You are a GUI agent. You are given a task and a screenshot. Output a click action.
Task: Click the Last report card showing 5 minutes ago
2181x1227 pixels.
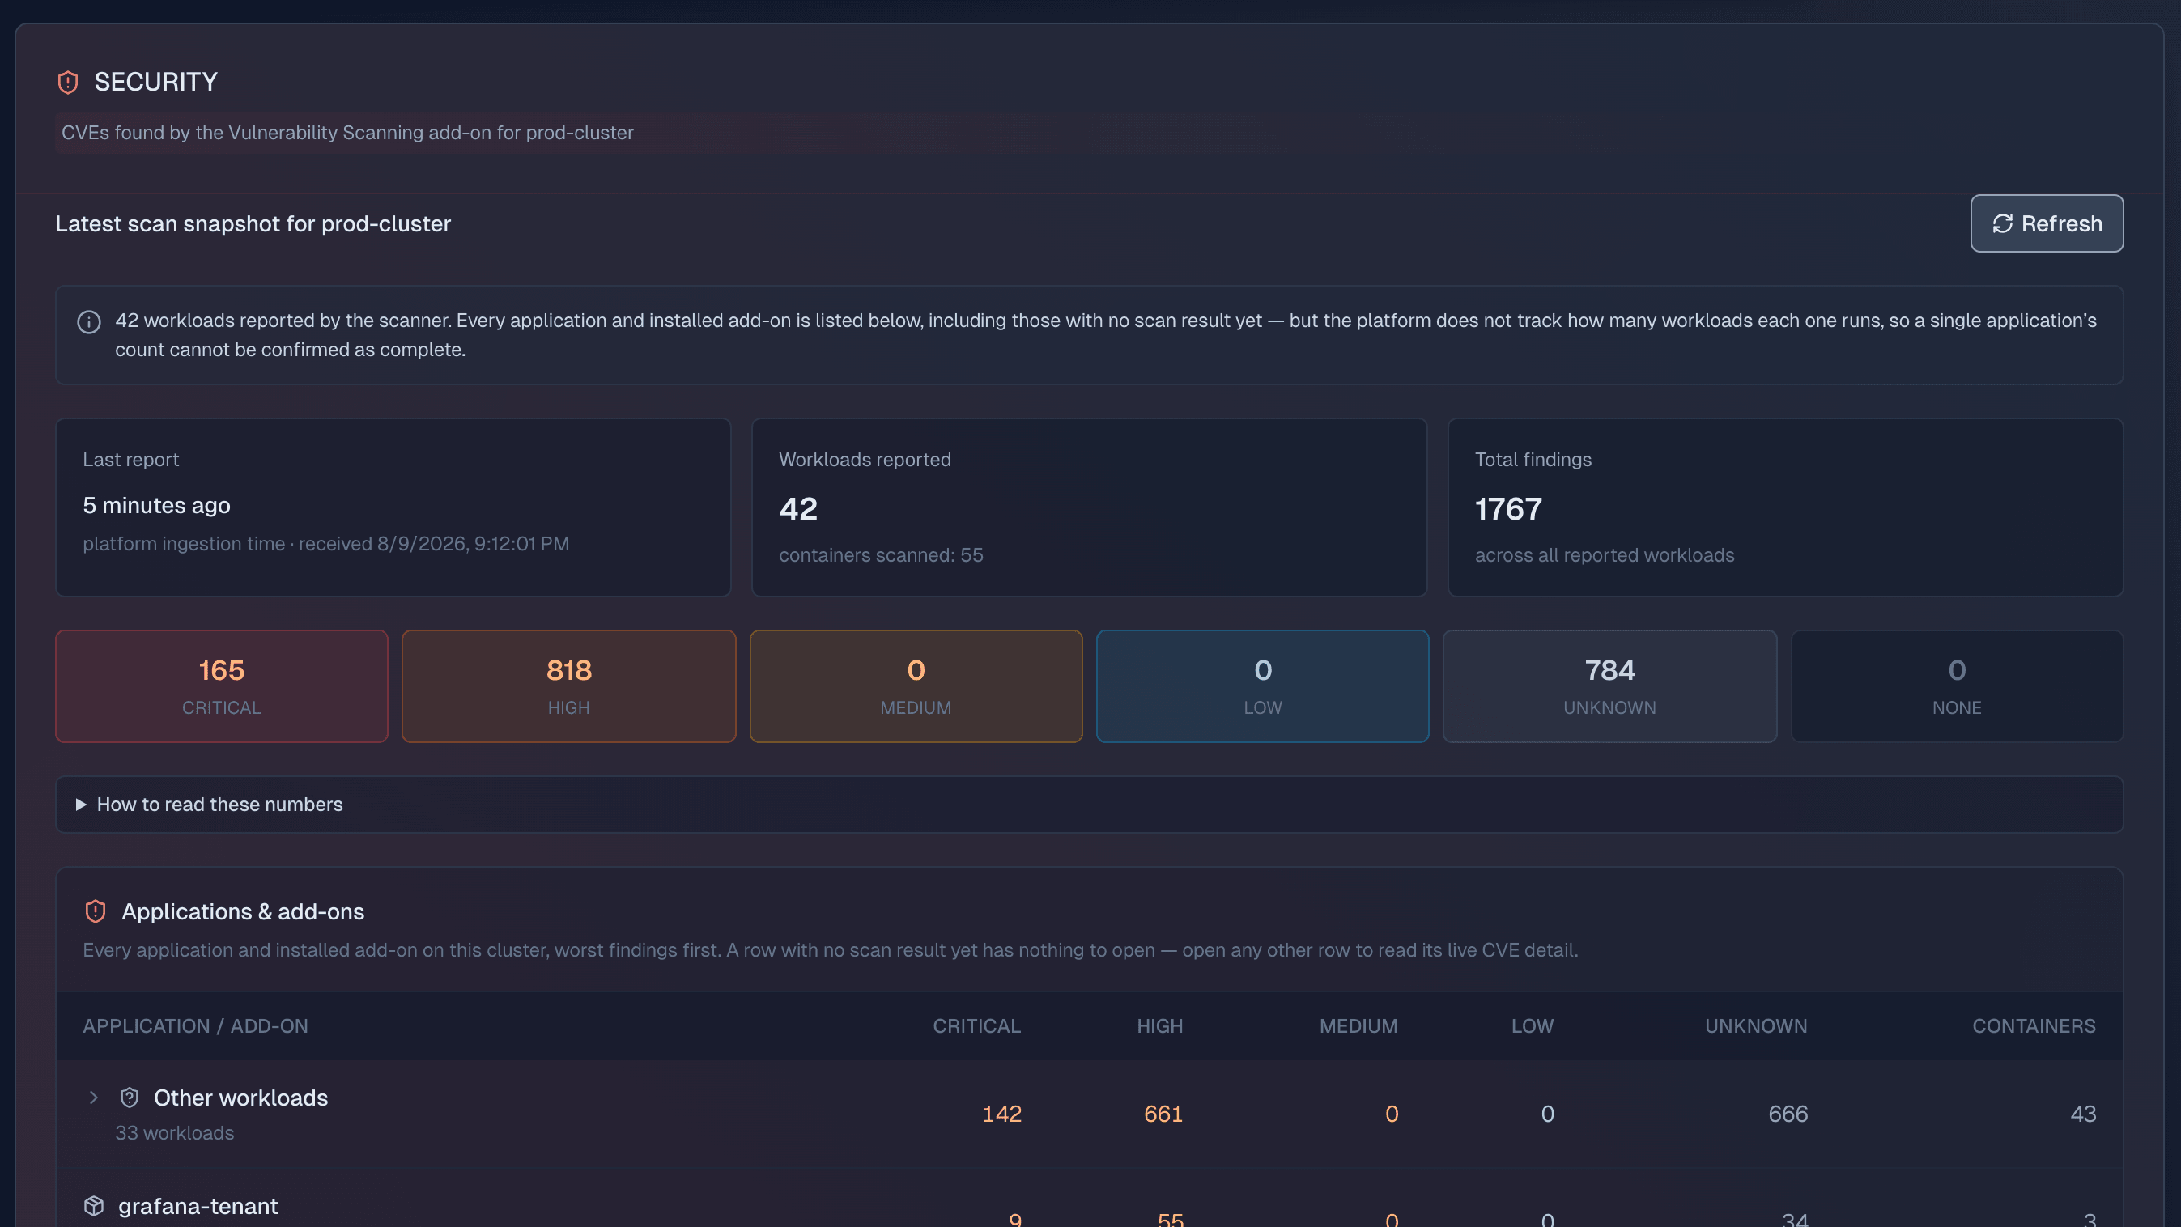click(x=393, y=507)
